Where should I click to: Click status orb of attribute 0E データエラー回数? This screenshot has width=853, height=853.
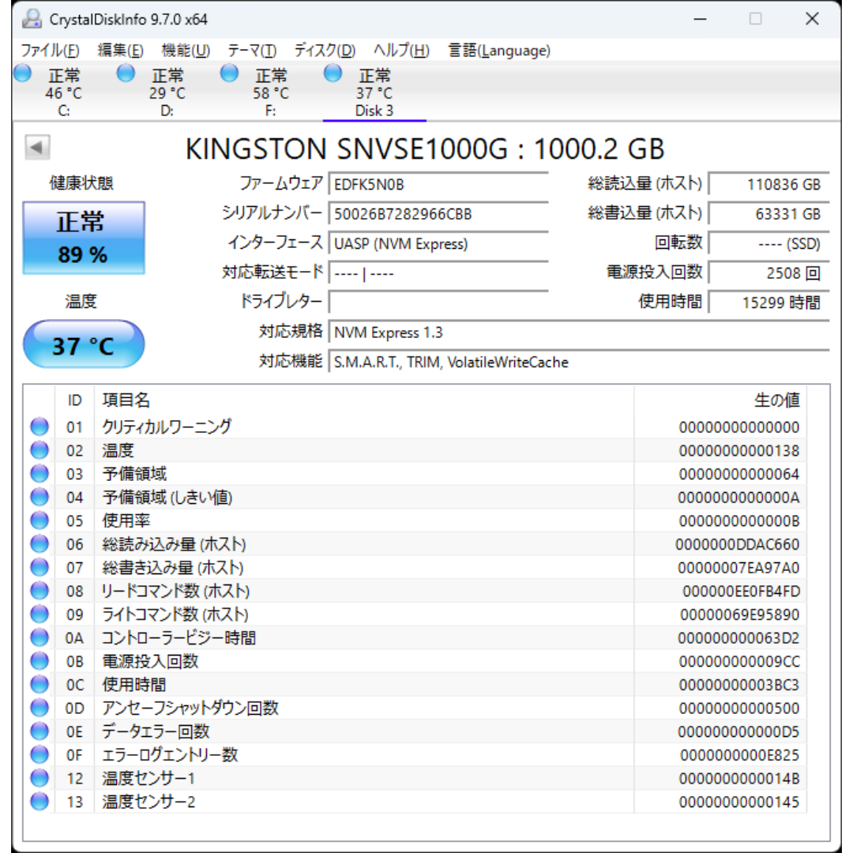[x=39, y=731]
